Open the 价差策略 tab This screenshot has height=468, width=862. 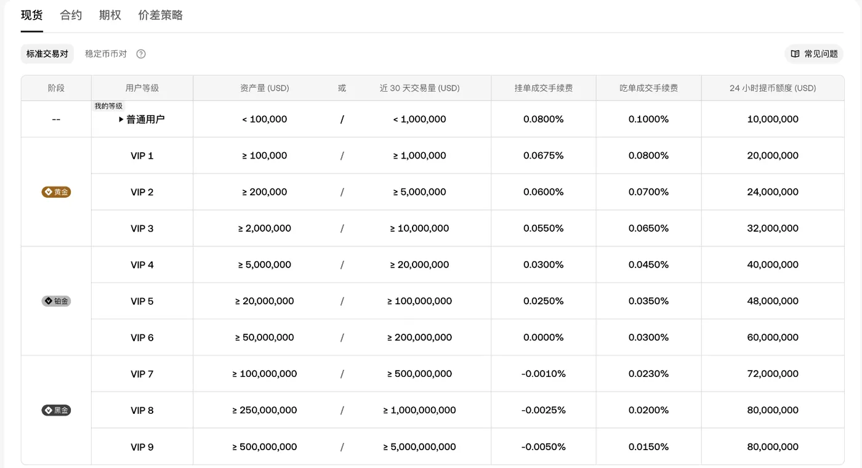point(161,15)
